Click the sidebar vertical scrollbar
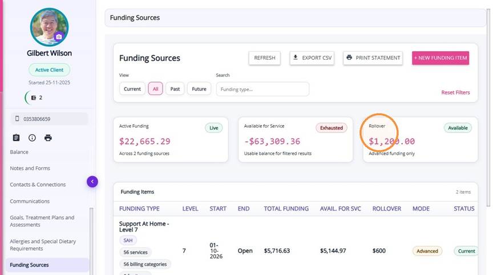Screen dimensions: 493x275 coord(91,241)
